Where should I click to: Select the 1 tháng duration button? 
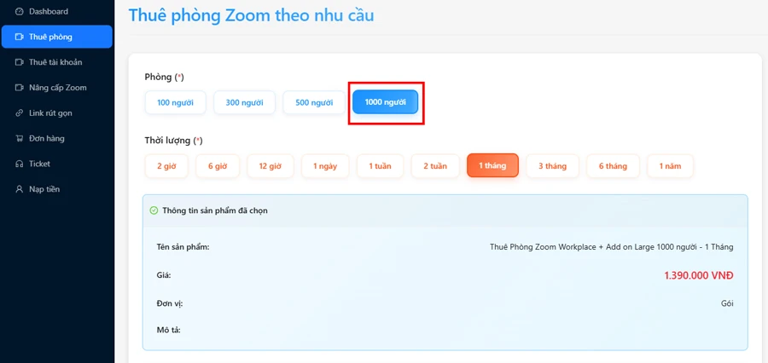tap(492, 165)
